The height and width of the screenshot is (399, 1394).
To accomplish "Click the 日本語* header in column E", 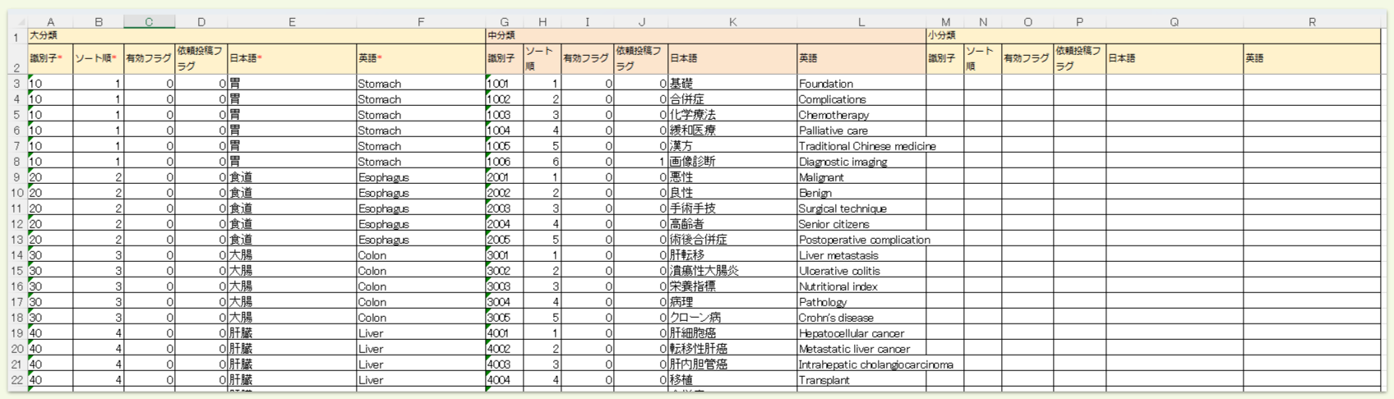I will click(292, 59).
